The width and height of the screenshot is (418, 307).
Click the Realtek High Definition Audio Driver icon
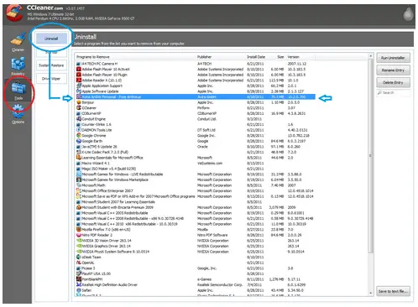point(79,284)
